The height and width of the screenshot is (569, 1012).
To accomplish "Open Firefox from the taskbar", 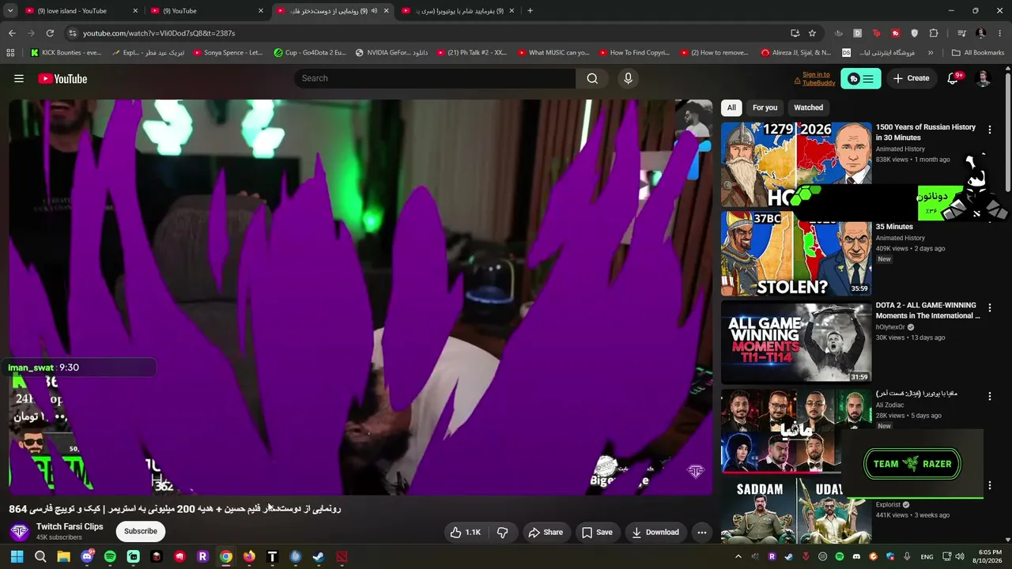I will pos(249,556).
